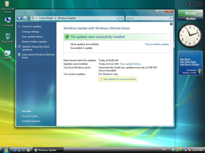Click Play Music+Picture in Media Center gadget
The width and height of the screenshot is (205, 153).
190,64
